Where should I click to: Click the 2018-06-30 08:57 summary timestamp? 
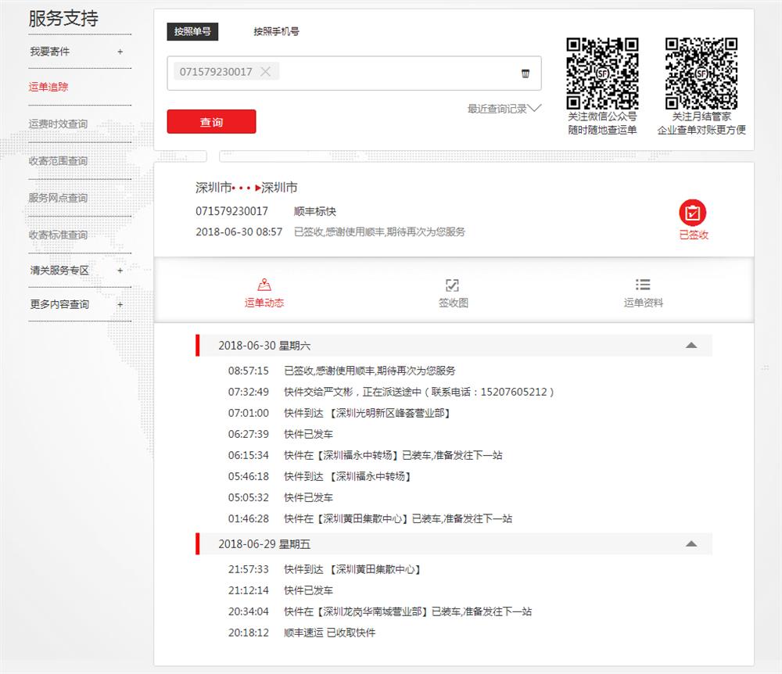(239, 231)
